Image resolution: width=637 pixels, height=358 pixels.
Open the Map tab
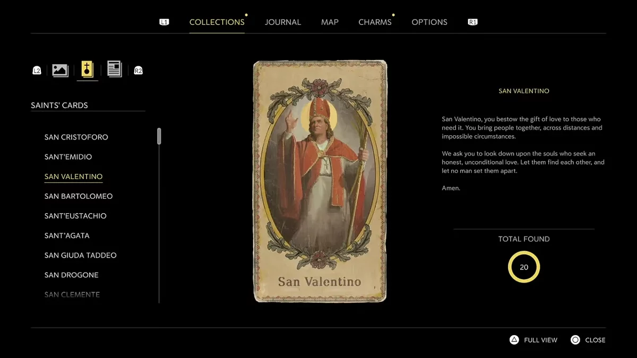coord(330,22)
